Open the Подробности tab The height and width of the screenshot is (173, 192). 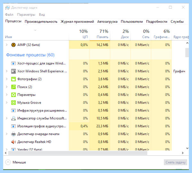point(156,22)
